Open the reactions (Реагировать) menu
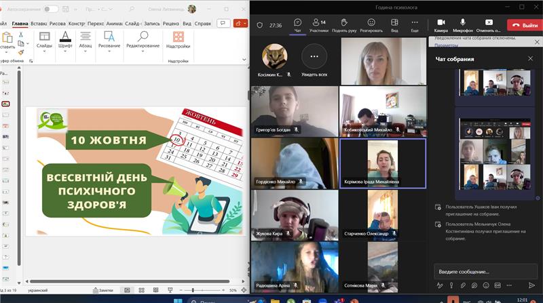 pos(371,24)
